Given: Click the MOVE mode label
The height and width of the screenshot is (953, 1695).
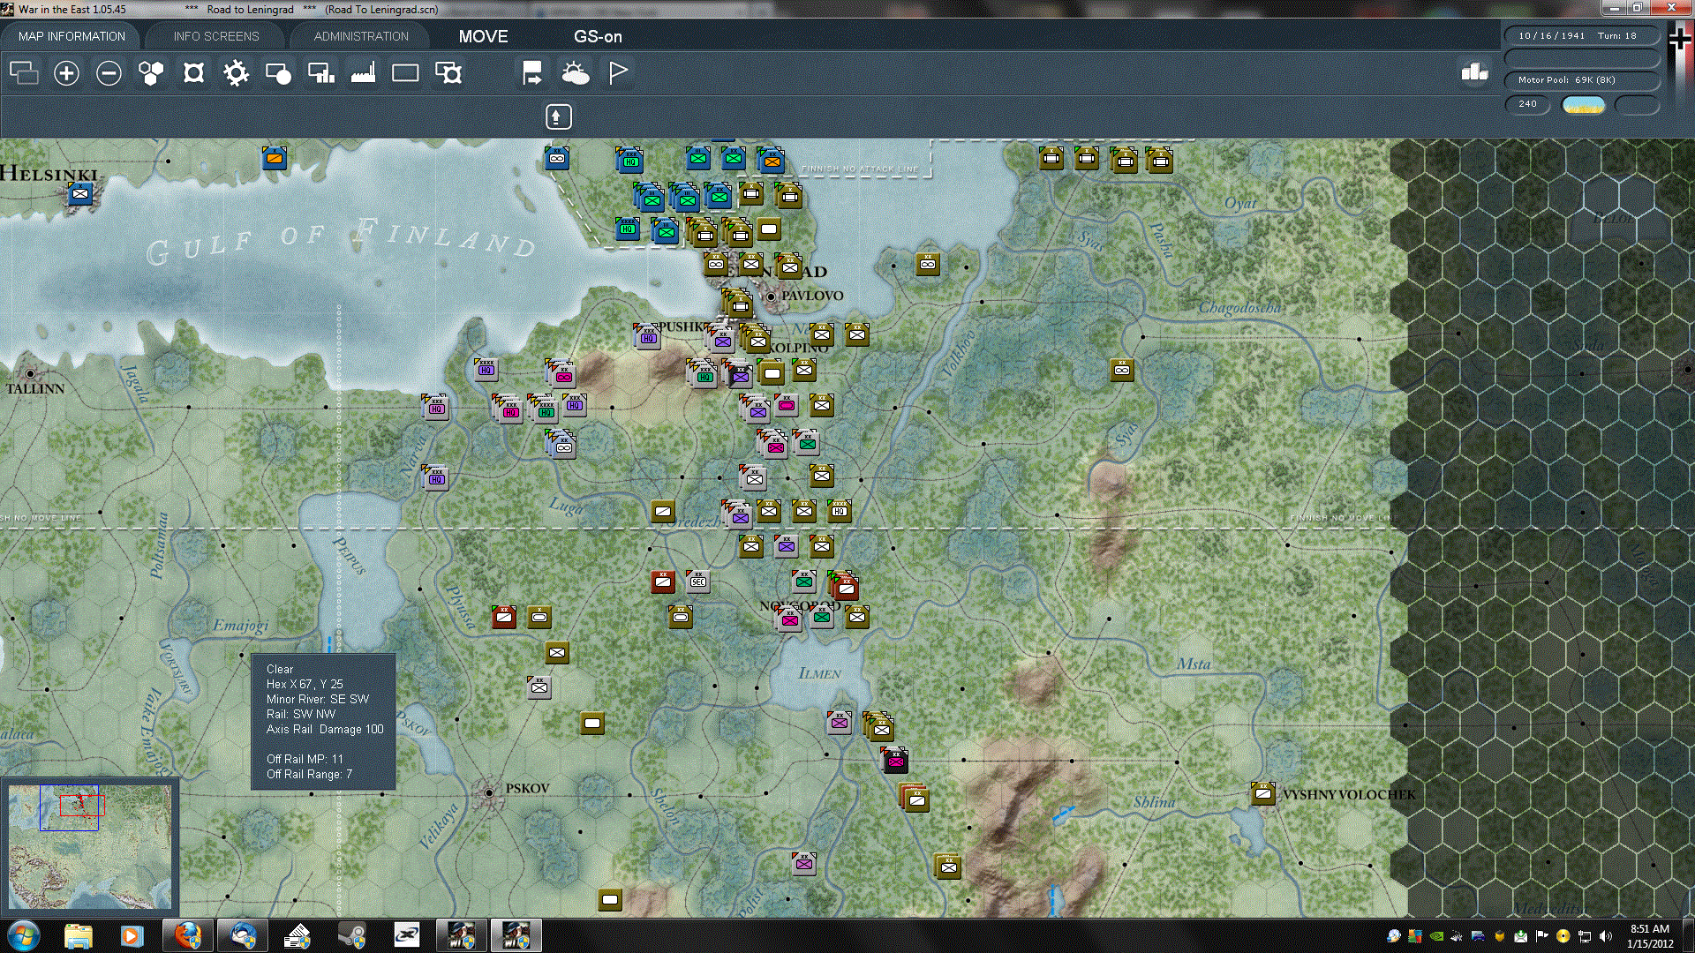Looking at the screenshot, I should point(483,36).
